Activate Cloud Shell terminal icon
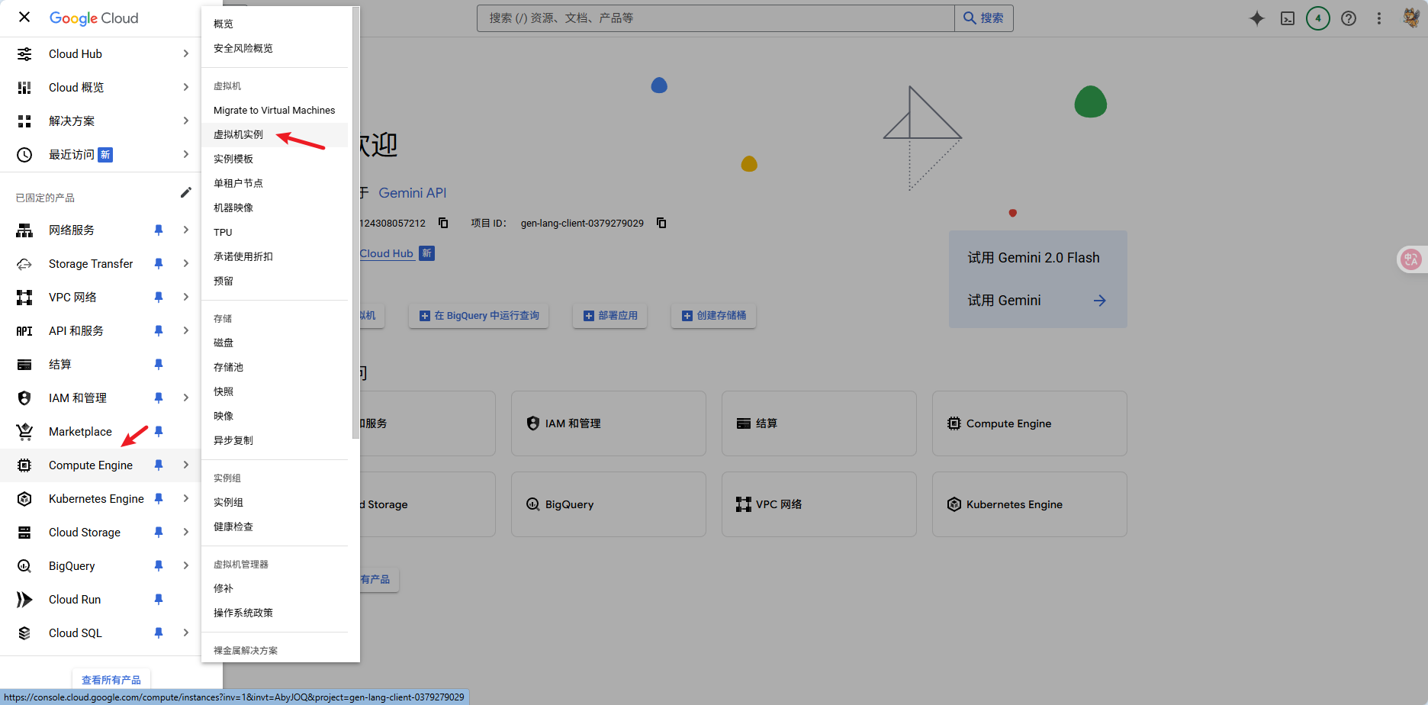The image size is (1428, 705). click(1288, 18)
